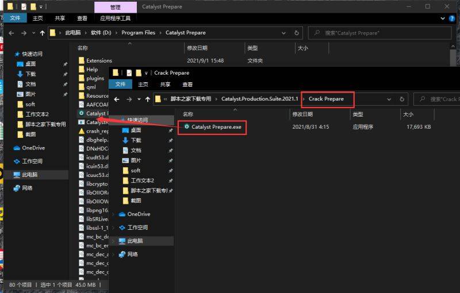Click the 网络 network item in front sidebar
This screenshot has width=460, height=293.
point(132,255)
